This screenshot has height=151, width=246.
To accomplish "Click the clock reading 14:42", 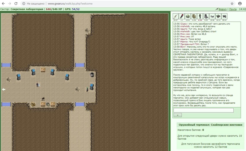I will click(x=242, y=9).
